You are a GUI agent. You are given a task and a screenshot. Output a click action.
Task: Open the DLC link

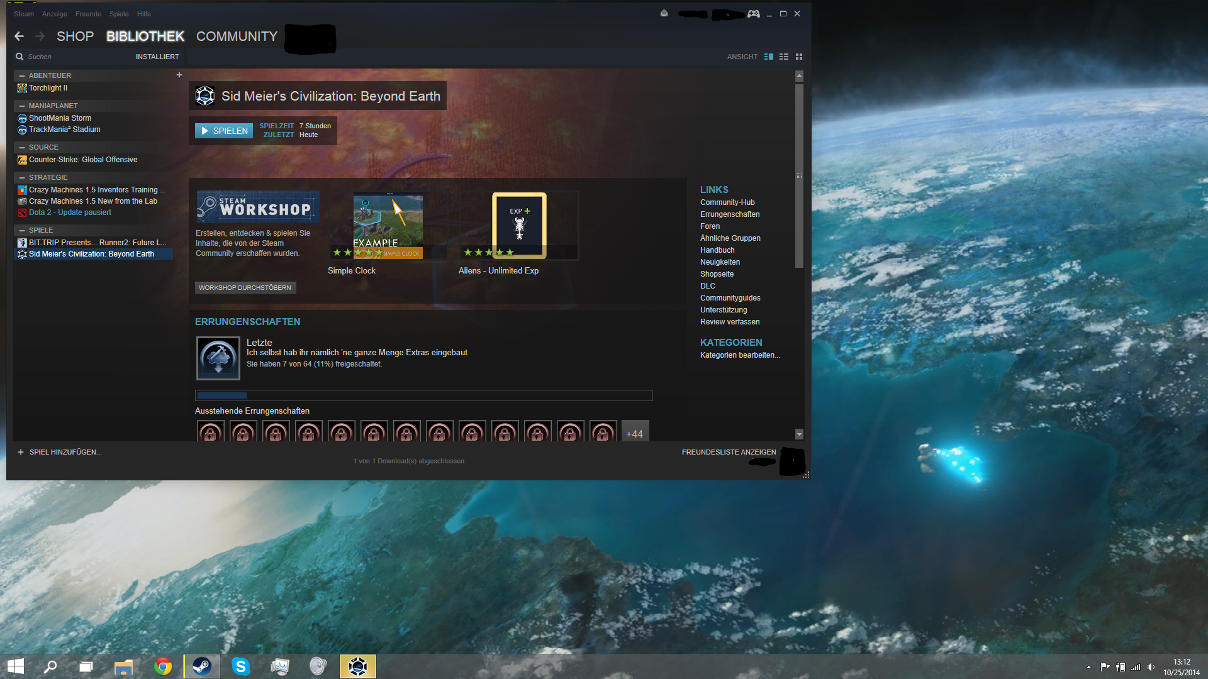708,286
